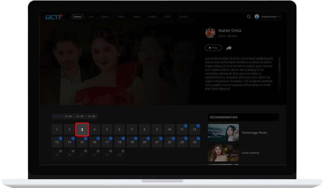Go to the Home tab

click(77, 17)
